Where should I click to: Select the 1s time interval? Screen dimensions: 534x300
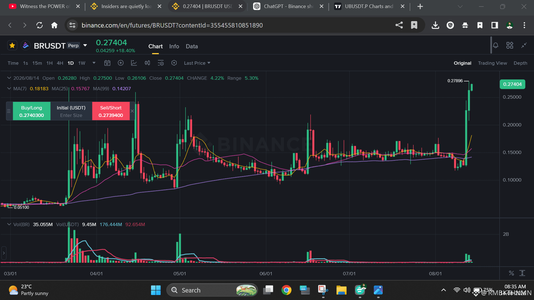pos(26,63)
